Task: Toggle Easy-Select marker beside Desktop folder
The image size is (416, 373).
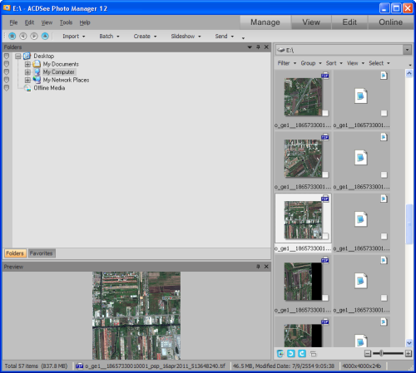Action: pos(7,56)
